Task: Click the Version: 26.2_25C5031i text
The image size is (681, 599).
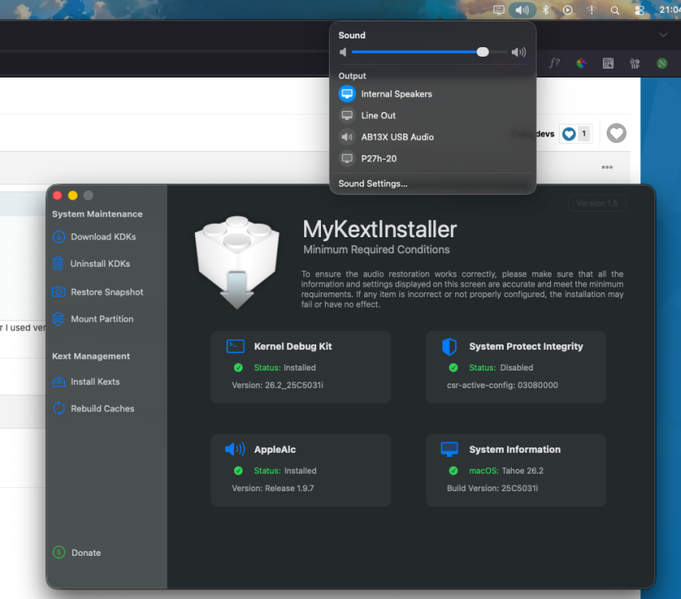Action: tap(277, 385)
